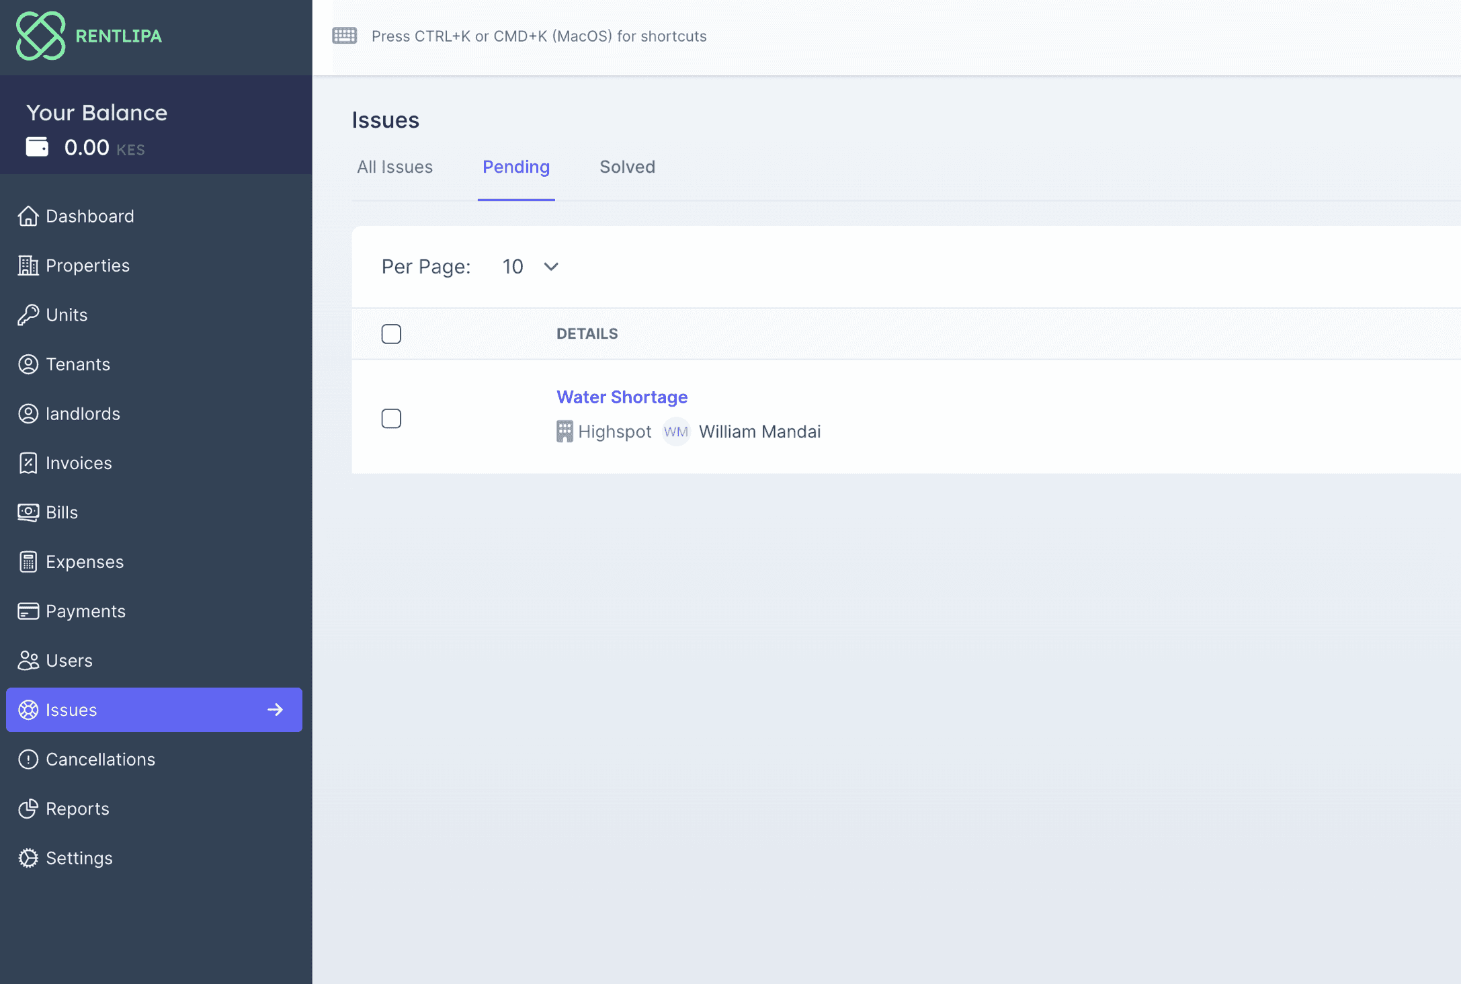The width and height of the screenshot is (1461, 984).
Task: Click the Properties building icon
Action: 28,265
